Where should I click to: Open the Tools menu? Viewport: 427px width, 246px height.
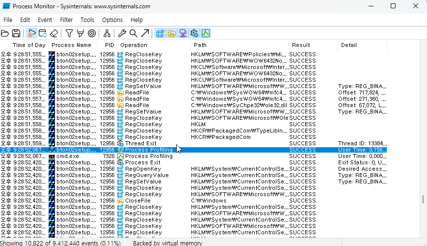tap(87, 20)
